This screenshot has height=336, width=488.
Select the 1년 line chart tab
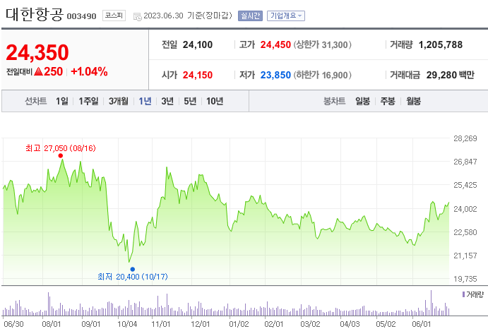(145, 101)
